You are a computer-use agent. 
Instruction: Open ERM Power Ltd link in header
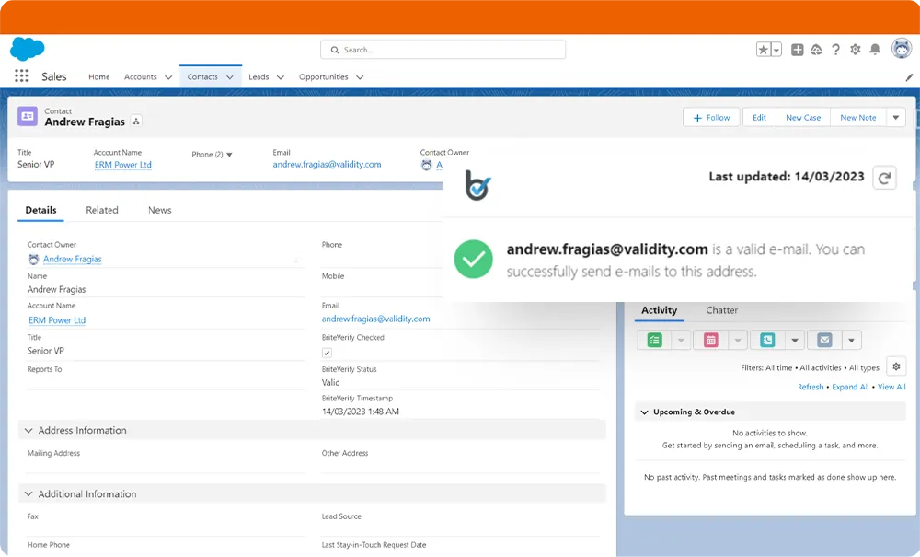pyautogui.click(x=122, y=165)
